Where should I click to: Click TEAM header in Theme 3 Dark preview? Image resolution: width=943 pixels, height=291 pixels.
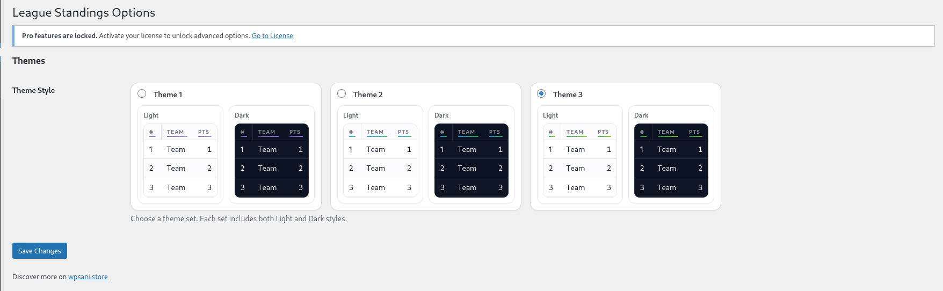(666, 132)
